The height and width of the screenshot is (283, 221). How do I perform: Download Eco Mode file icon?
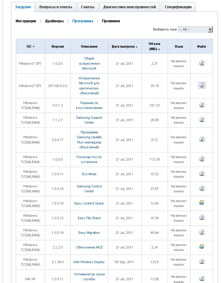[202, 174]
